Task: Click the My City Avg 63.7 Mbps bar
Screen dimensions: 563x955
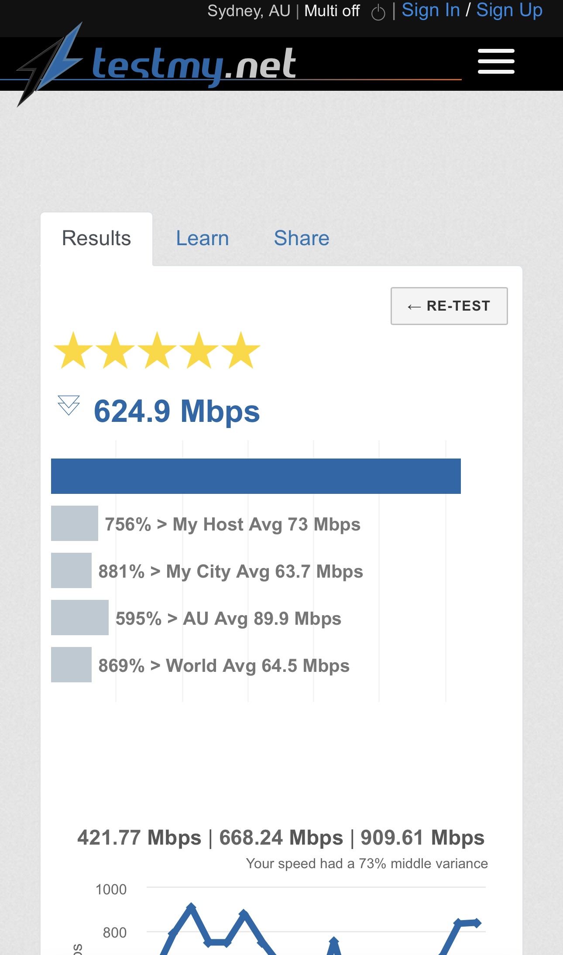Action: coord(71,570)
